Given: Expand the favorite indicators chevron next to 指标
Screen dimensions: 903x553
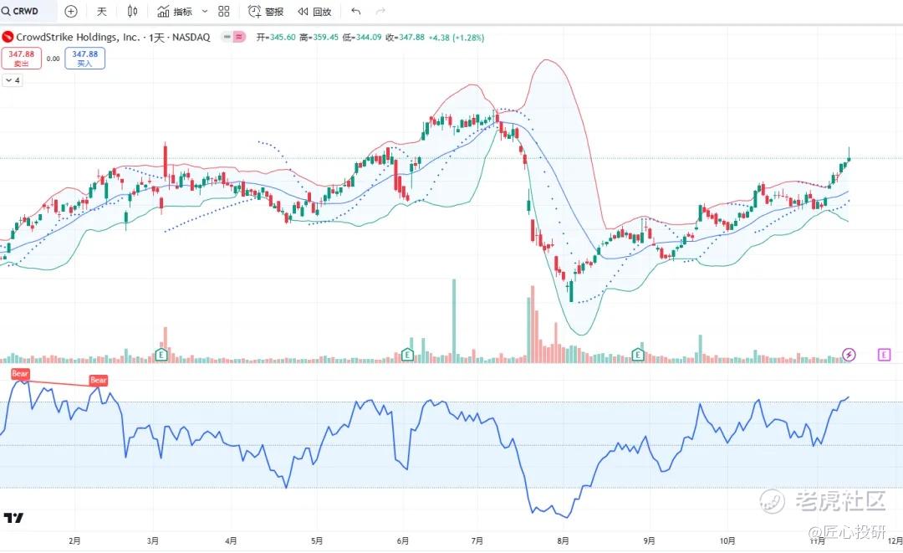Looking at the screenshot, I should point(205,11).
